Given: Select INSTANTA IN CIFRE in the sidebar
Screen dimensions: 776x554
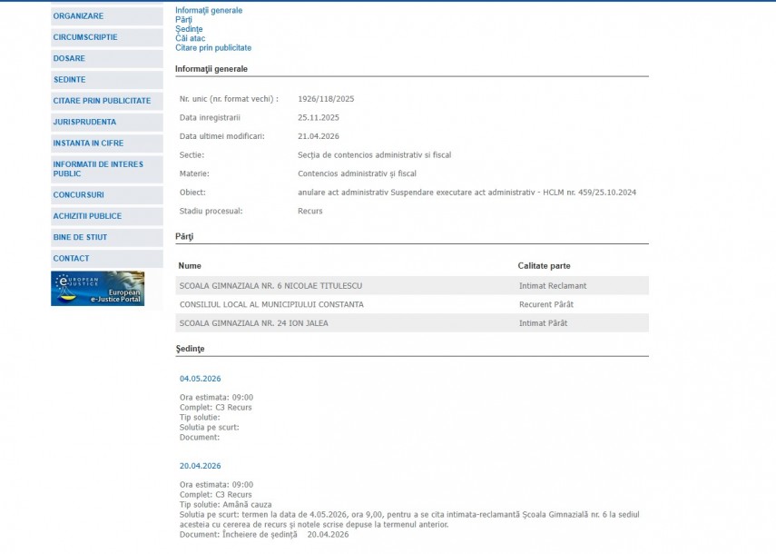Looking at the screenshot, I should [88, 143].
